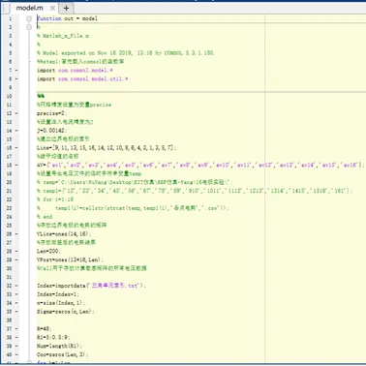Set breakpoint at line 26 VLine assignment
Image resolution: width=366 pixels, height=366 pixels.
(16, 233)
